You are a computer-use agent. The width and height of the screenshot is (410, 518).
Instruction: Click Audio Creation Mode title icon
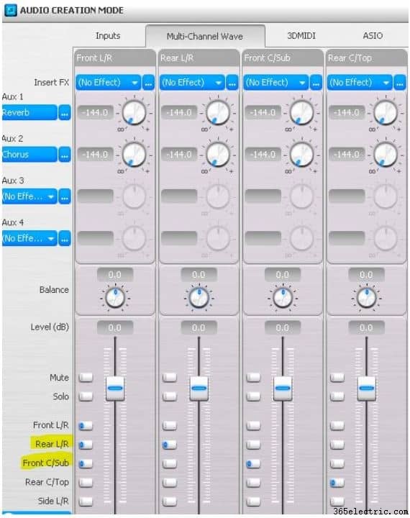(x=10, y=10)
